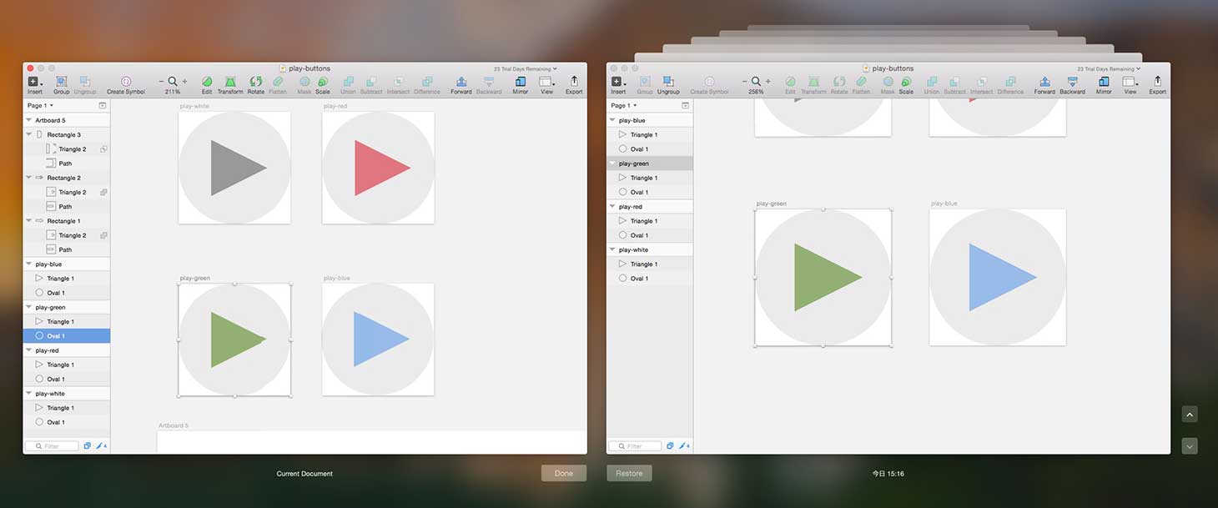Click the Done button
The height and width of the screenshot is (508, 1218).
pos(564,473)
